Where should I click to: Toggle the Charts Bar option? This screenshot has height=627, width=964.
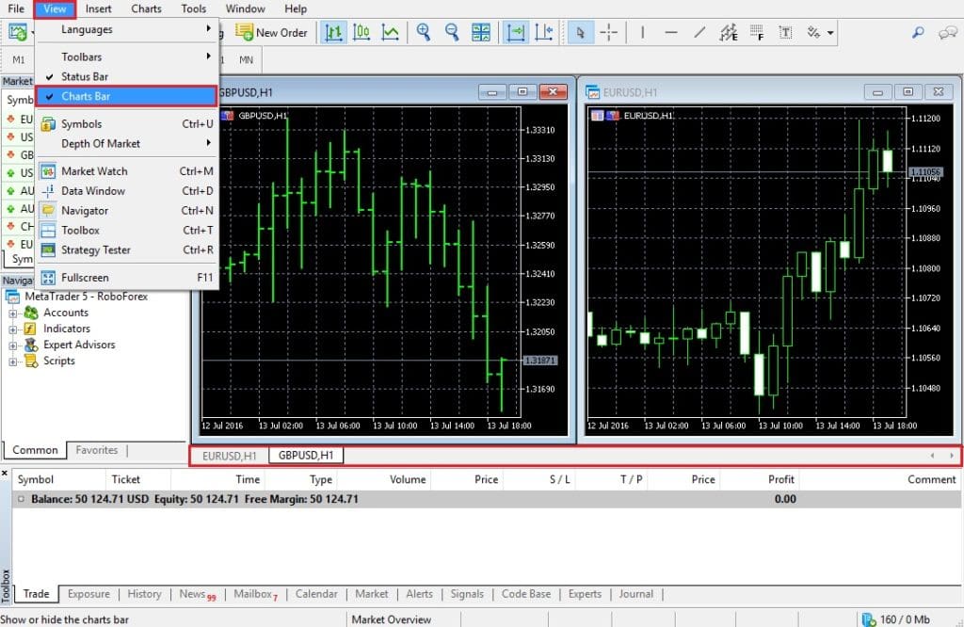126,96
